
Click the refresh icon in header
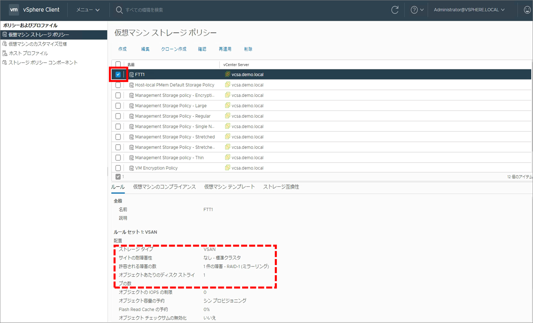pos(395,10)
